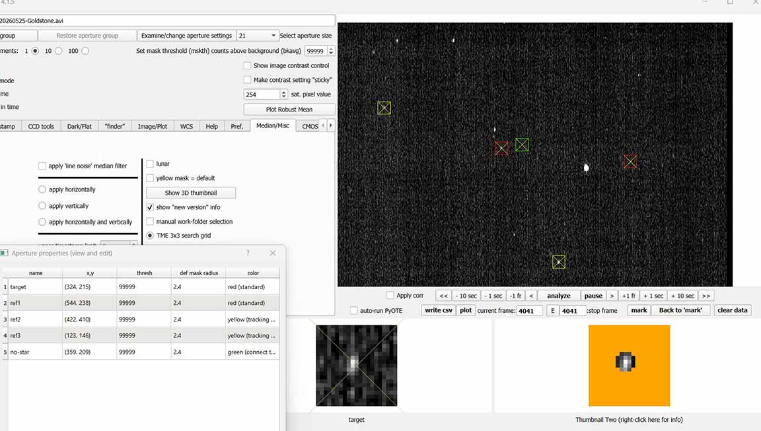Jump to the first frame with << button
This screenshot has width=761, height=431.
(x=443, y=296)
